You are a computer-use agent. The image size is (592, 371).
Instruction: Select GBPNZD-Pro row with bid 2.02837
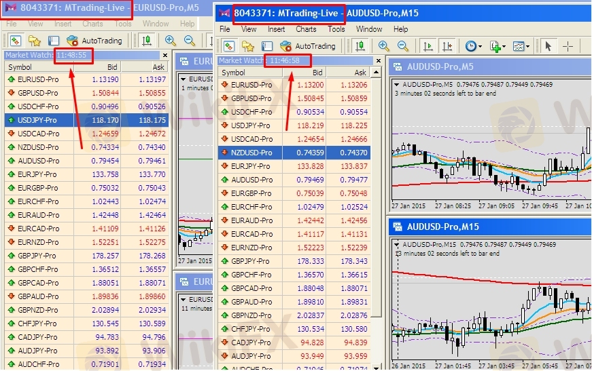point(294,315)
